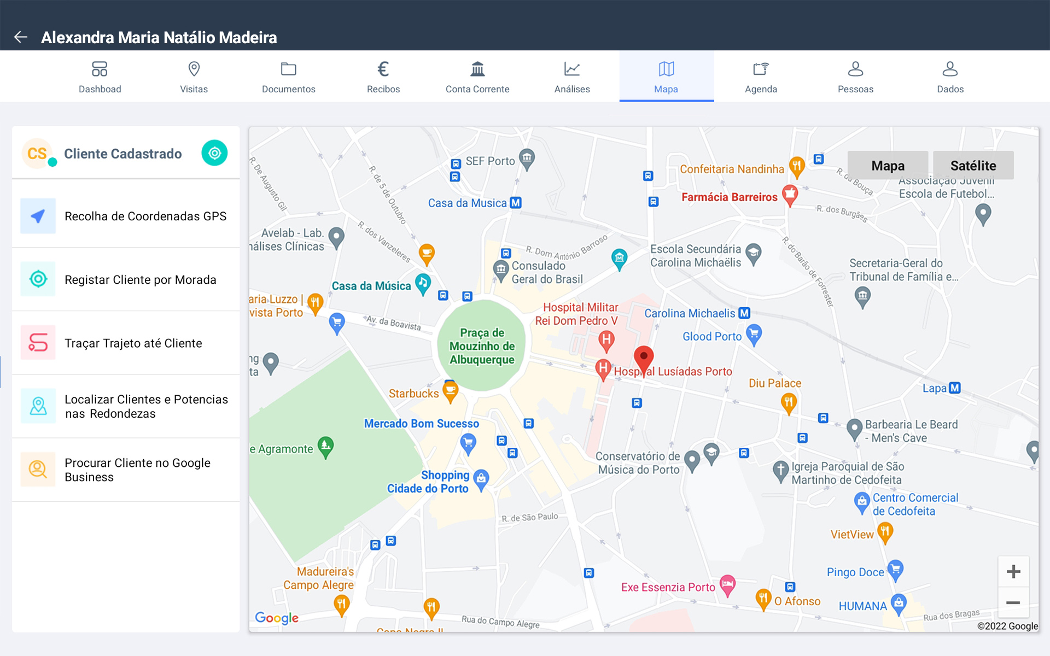Click the back arrow icon
Image resolution: width=1050 pixels, height=656 pixels.
coord(21,37)
